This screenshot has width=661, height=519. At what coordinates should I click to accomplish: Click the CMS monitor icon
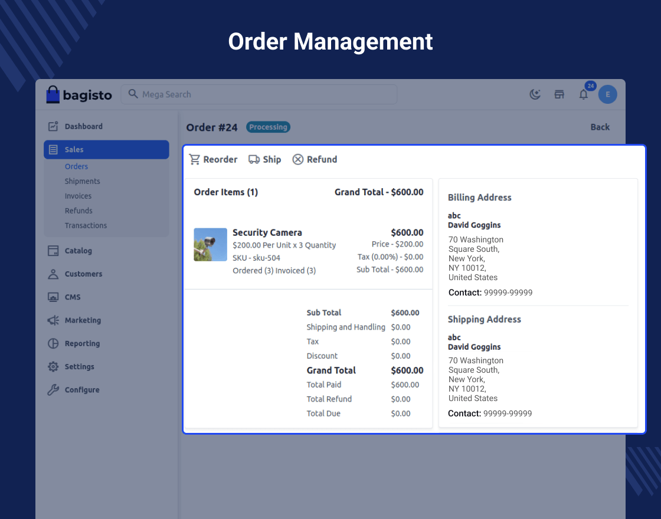click(53, 297)
